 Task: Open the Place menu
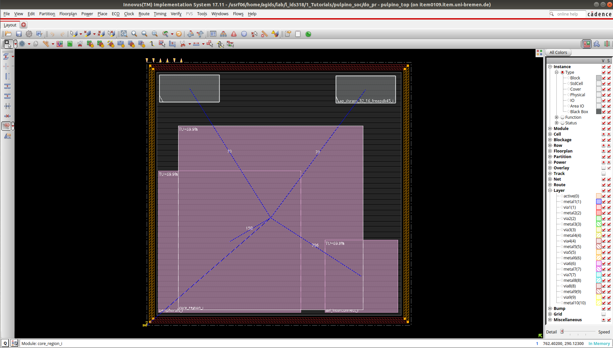[102, 14]
